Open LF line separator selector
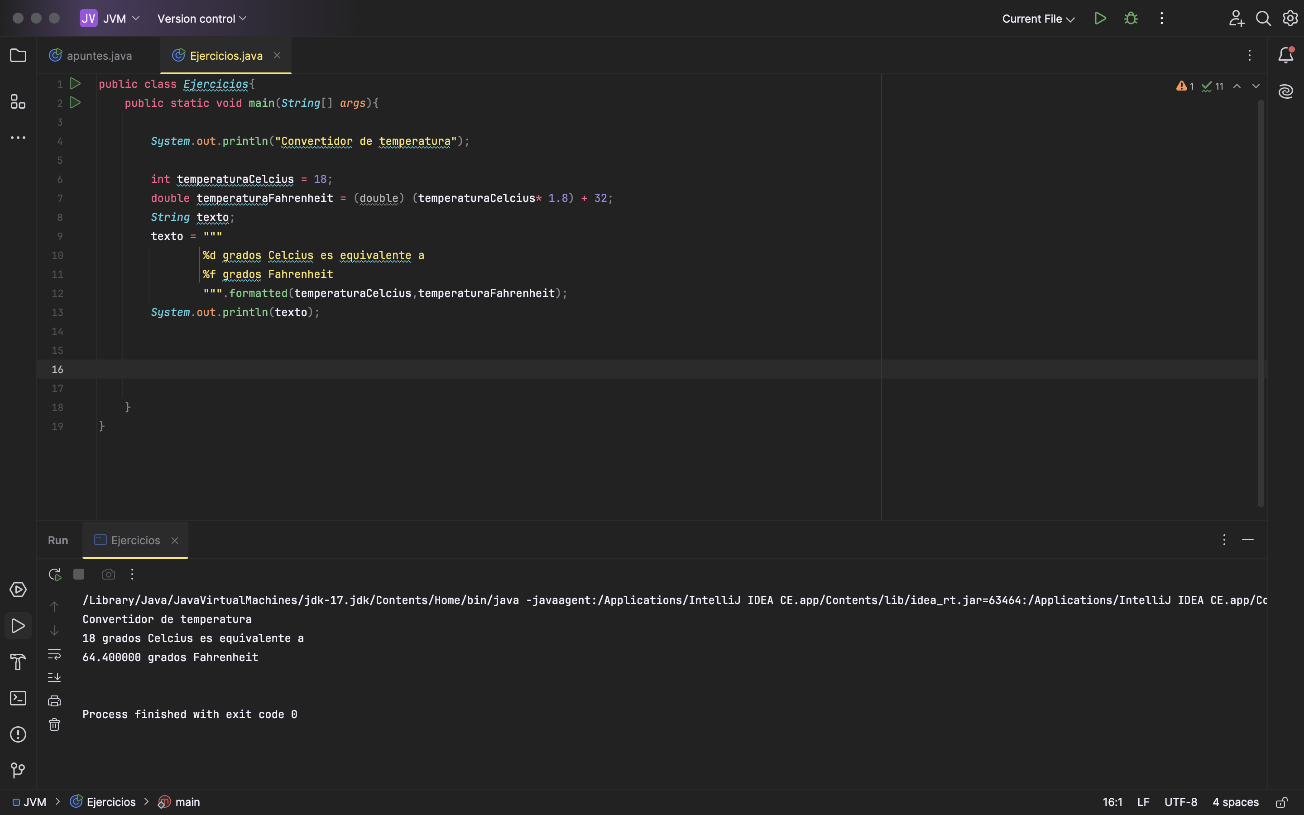The height and width of the screenshot is (815, 1304). [1143, 802]
